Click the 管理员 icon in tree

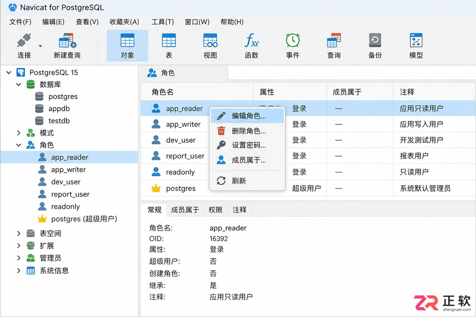pos(31,258)
